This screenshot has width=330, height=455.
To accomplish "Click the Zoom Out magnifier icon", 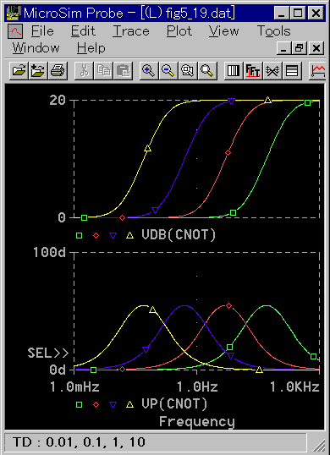I will 168,70.
